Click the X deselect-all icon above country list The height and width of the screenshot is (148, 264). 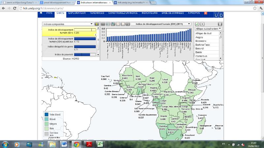(202, 24)
